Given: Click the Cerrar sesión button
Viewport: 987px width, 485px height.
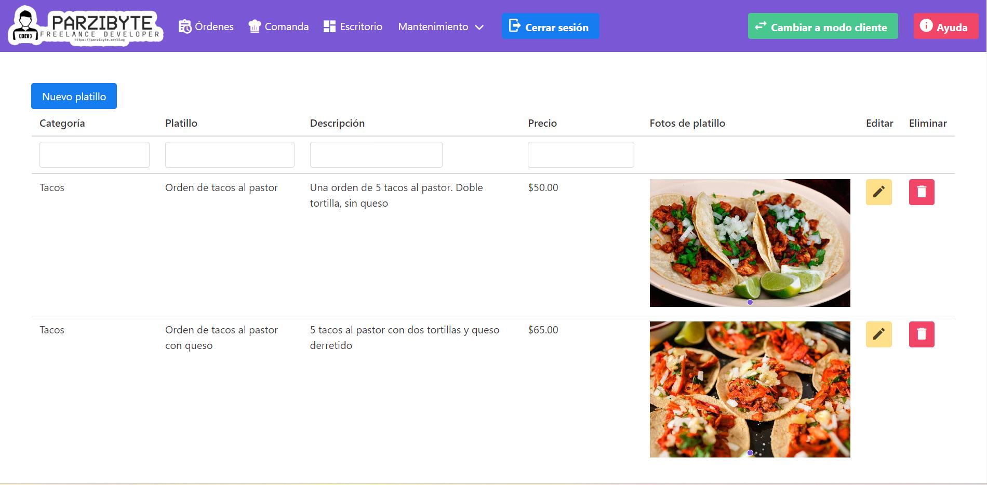Looking at the screenshot, I should pyautogui.click(x=550, y=26).
